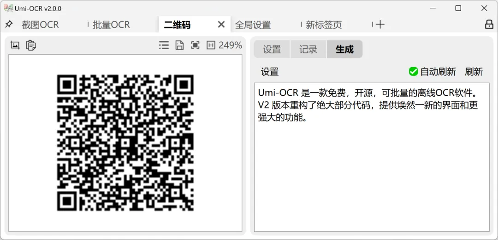The width and height of the screenshot is (498, 240).
Task: Click the actual size 1:1 icon
Action: coord(211,45)
